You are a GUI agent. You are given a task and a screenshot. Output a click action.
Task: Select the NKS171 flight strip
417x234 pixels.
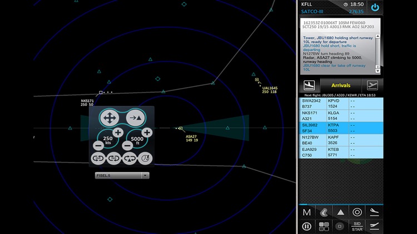click(x=341, y=116)
